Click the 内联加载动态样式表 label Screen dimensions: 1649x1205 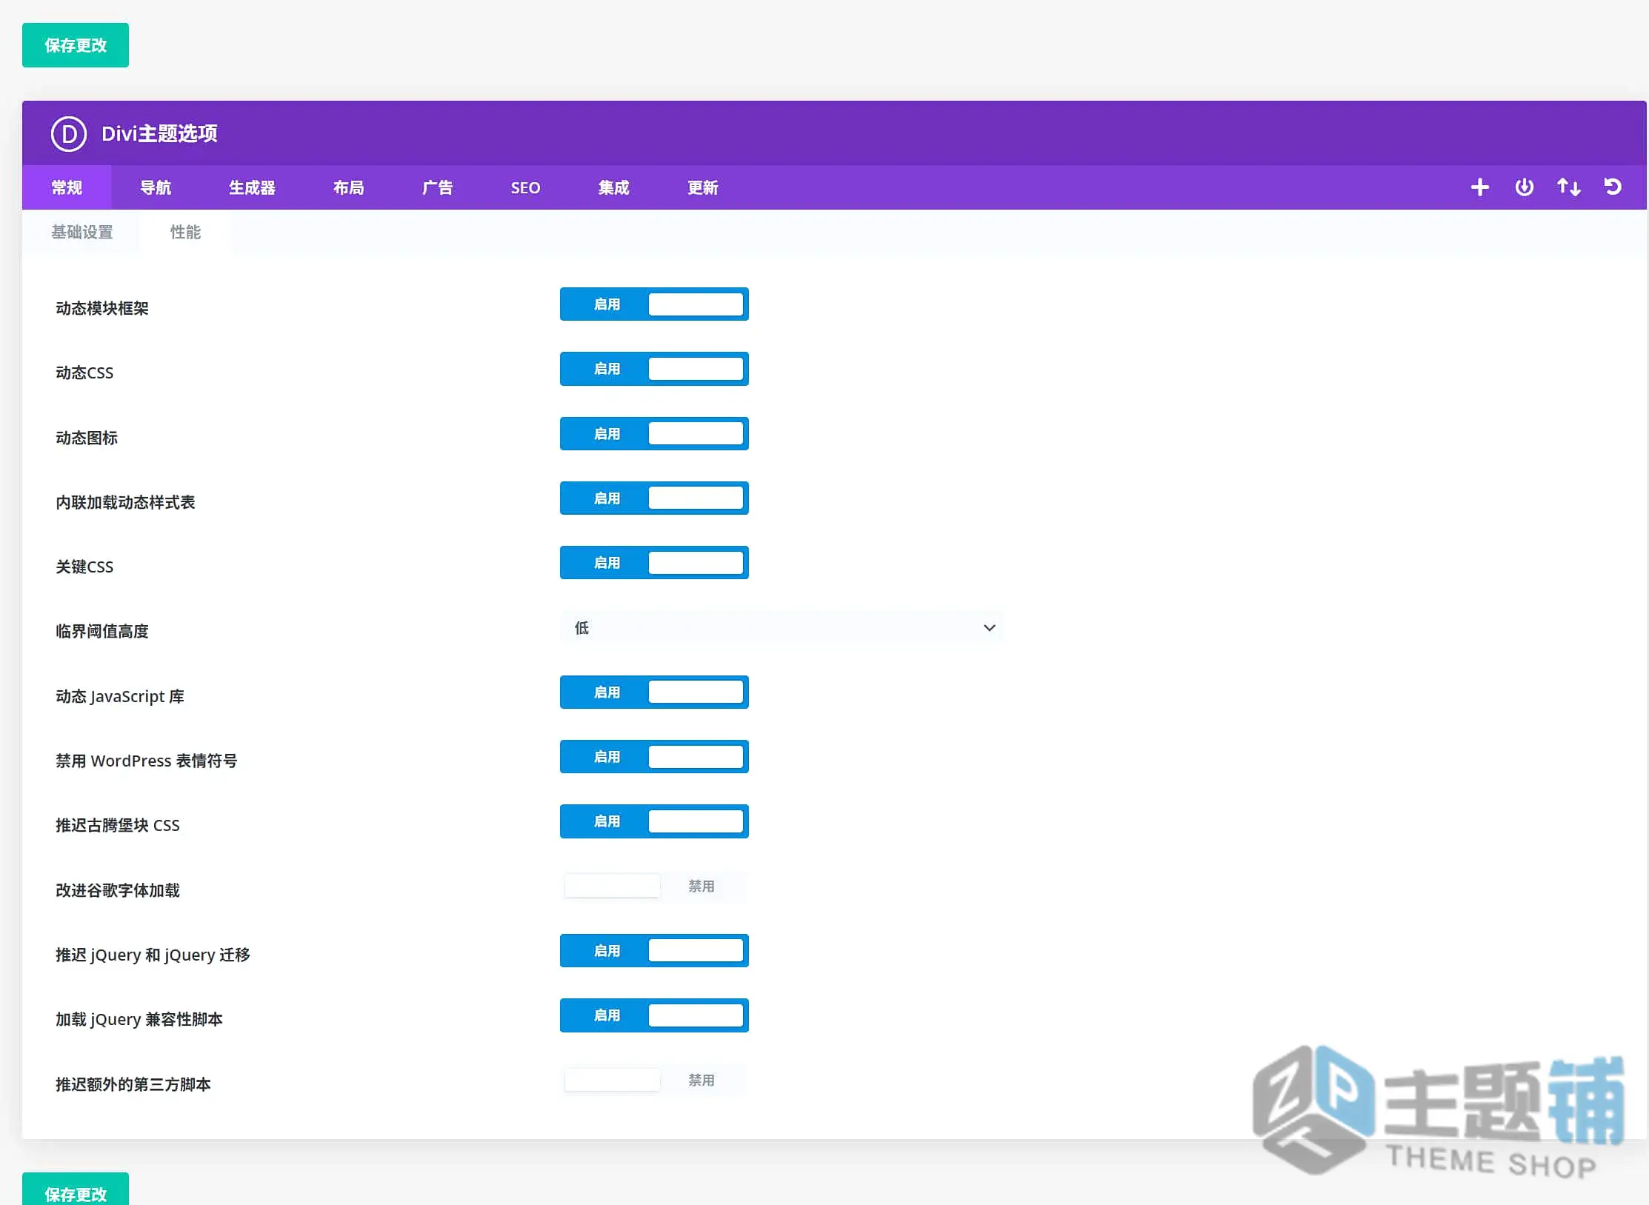[x=125, y=502]
